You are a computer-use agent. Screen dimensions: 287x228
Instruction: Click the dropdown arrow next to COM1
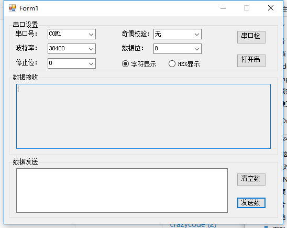(91, 34)
